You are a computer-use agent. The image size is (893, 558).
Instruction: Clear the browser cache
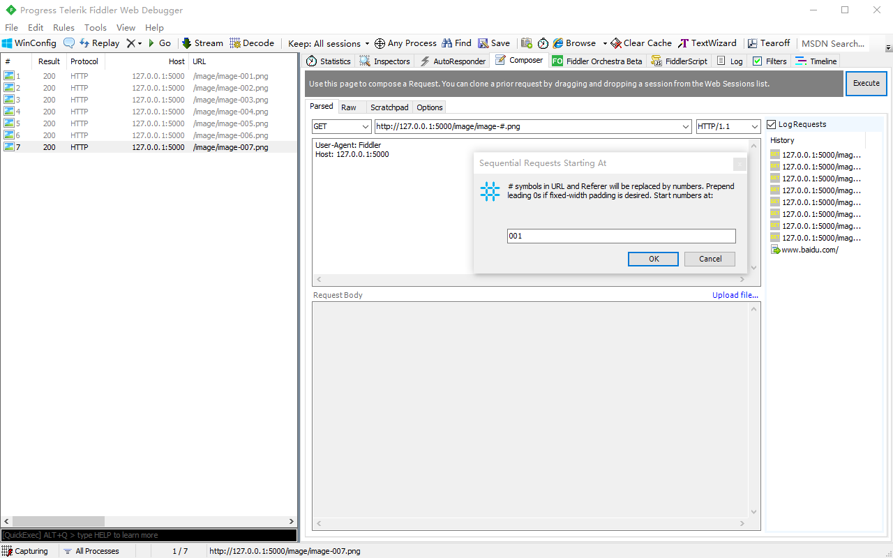(x=641, y=43)
